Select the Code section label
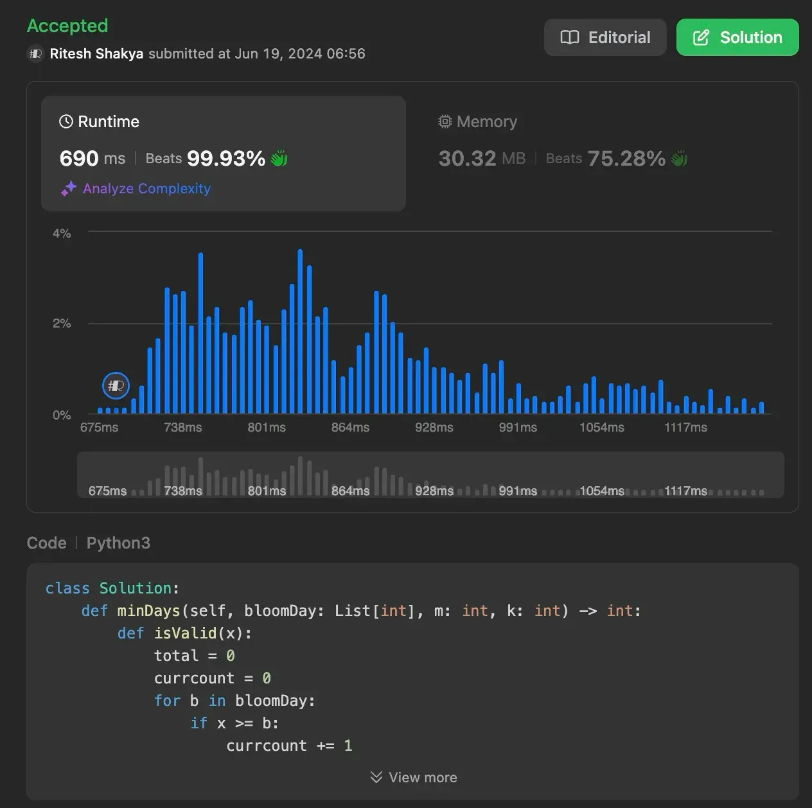This screenshot has height=808, width=812. 46,543
